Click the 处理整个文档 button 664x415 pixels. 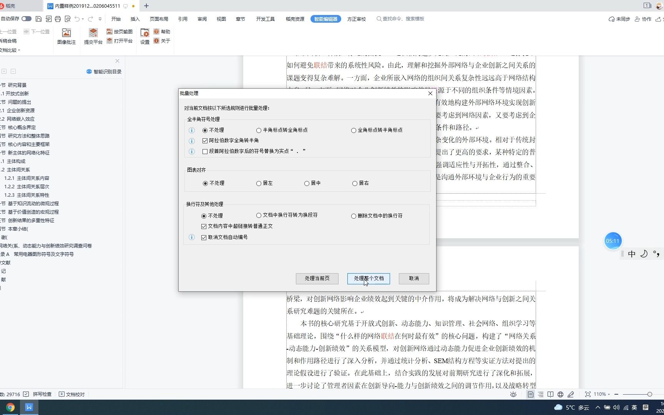369,279
